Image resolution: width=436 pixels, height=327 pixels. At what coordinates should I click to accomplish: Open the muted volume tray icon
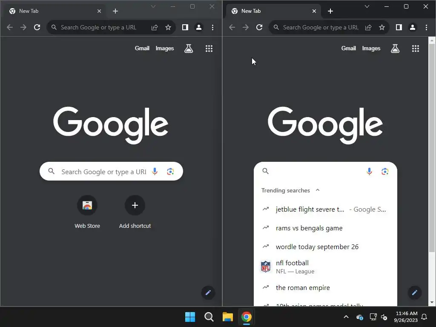click(384, 317)
